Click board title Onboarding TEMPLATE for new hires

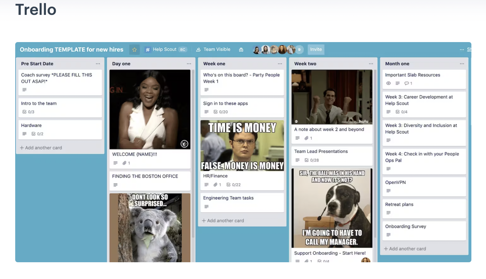[x=72, y=50]
